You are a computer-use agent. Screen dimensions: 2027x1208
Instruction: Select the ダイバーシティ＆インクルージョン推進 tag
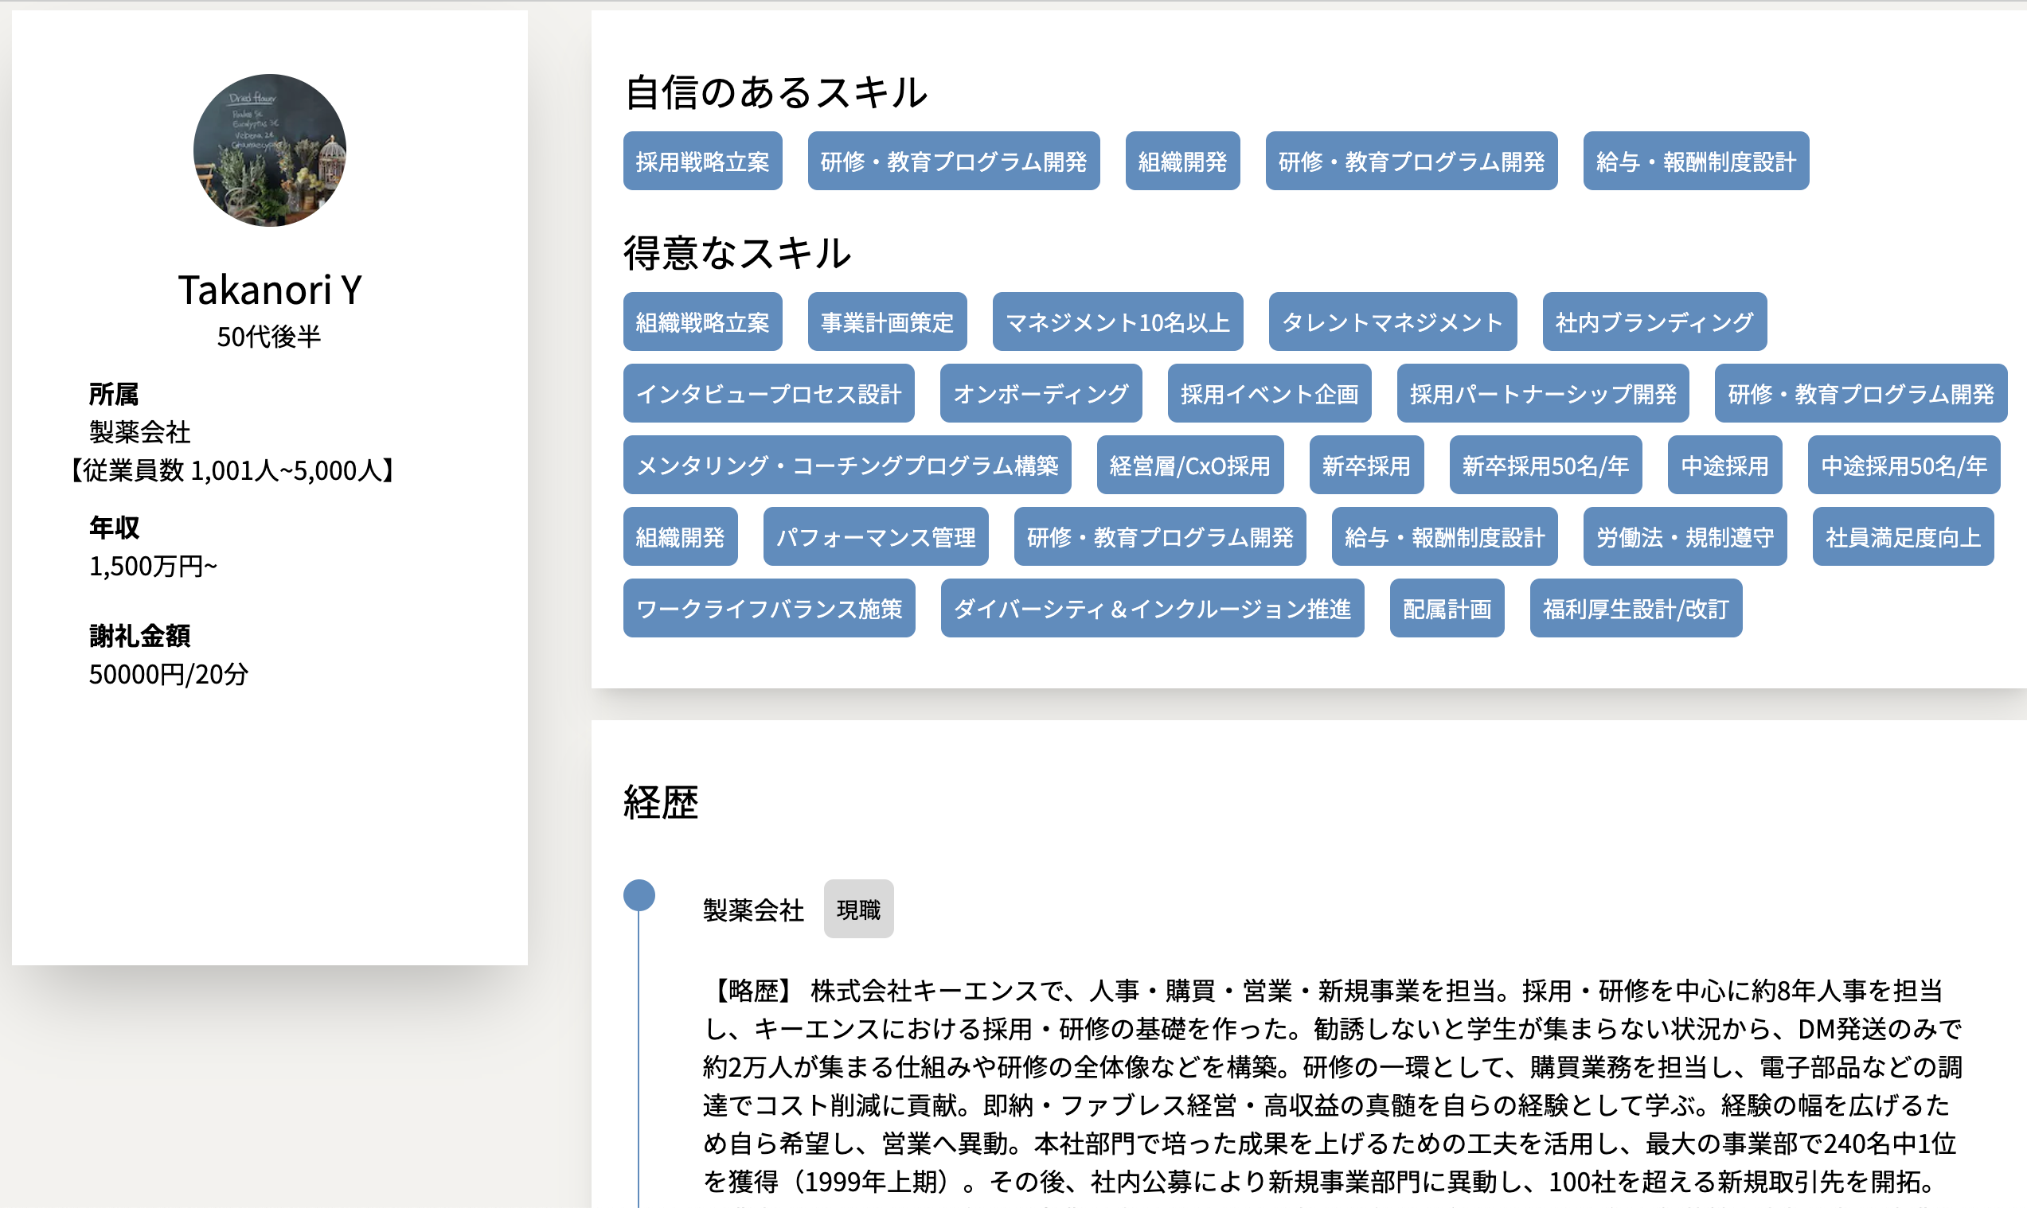[x=1151, y=609]
